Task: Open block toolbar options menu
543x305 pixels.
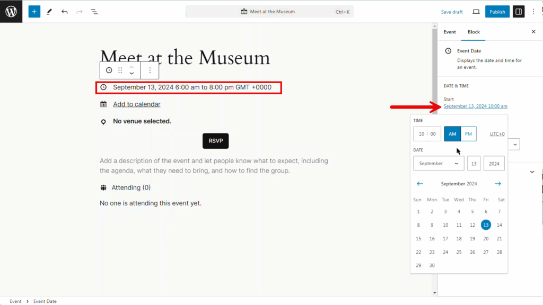Action: click(150, 70)
